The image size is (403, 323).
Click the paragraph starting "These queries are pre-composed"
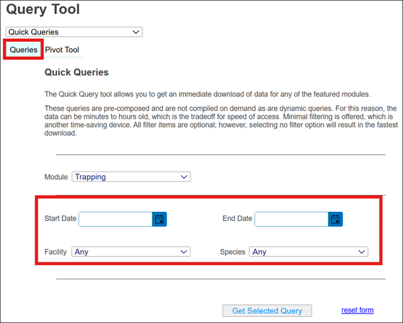coord(220,121)
